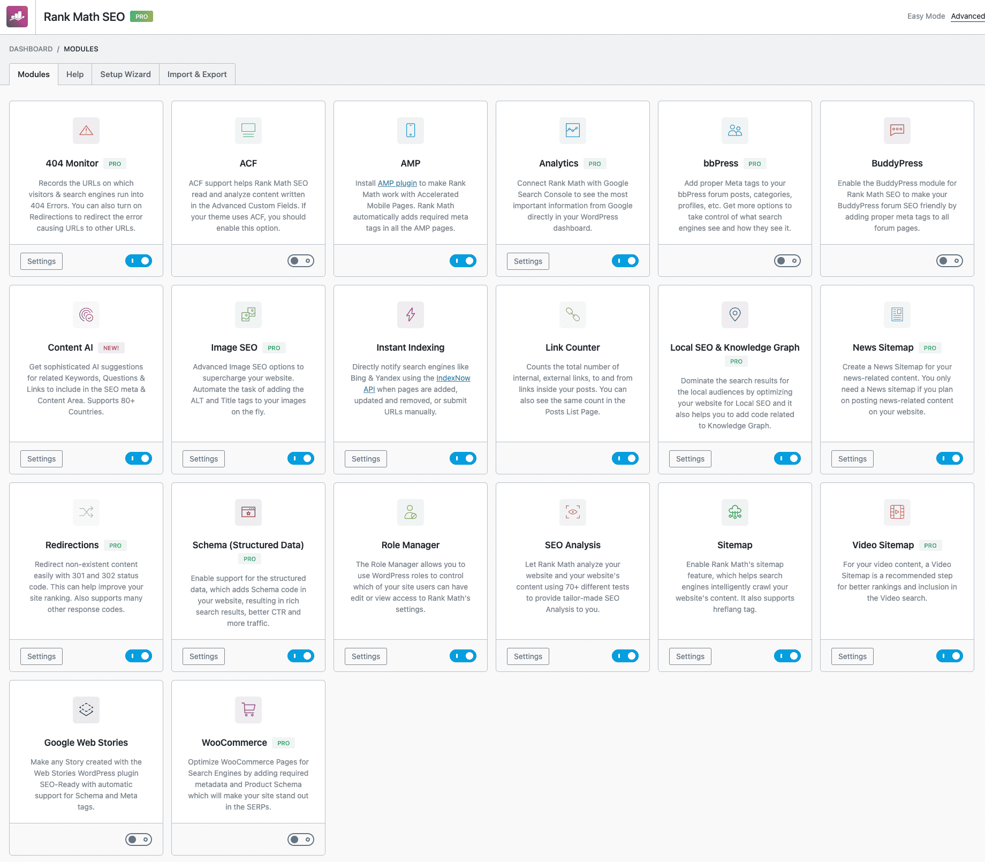Click the Role Manager user icon
Image resolution: width=985 pixels, height=862 pixels.
click(411, 512)
